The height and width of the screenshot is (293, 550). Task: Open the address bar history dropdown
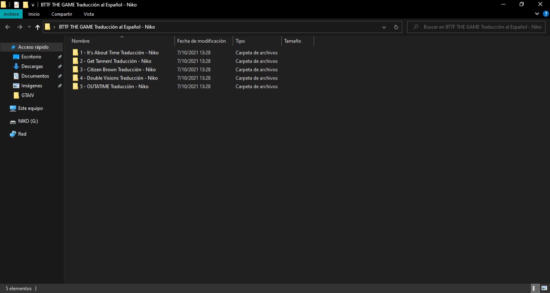click(x=384, y=27)
